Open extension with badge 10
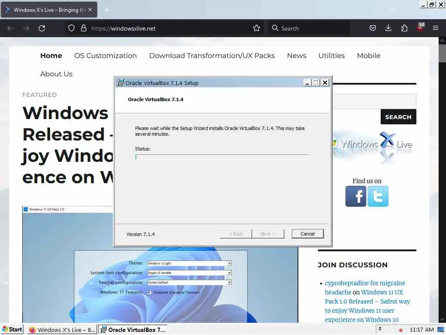 pos(420,27)
